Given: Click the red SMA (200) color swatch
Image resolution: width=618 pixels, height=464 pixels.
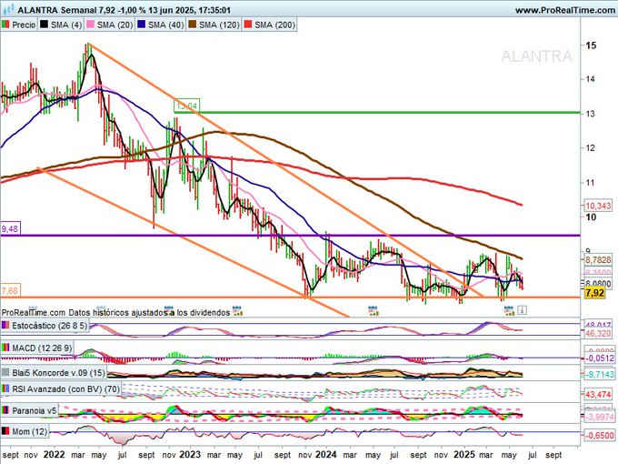Looking at the screenshot, I should pyautogui.click(x=248, y=25).
